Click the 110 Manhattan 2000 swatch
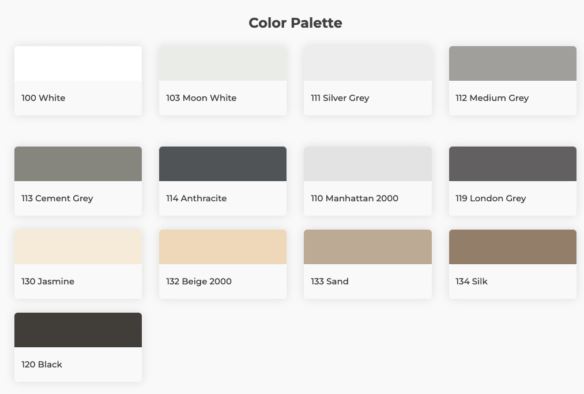 click(x=367, y=164)
